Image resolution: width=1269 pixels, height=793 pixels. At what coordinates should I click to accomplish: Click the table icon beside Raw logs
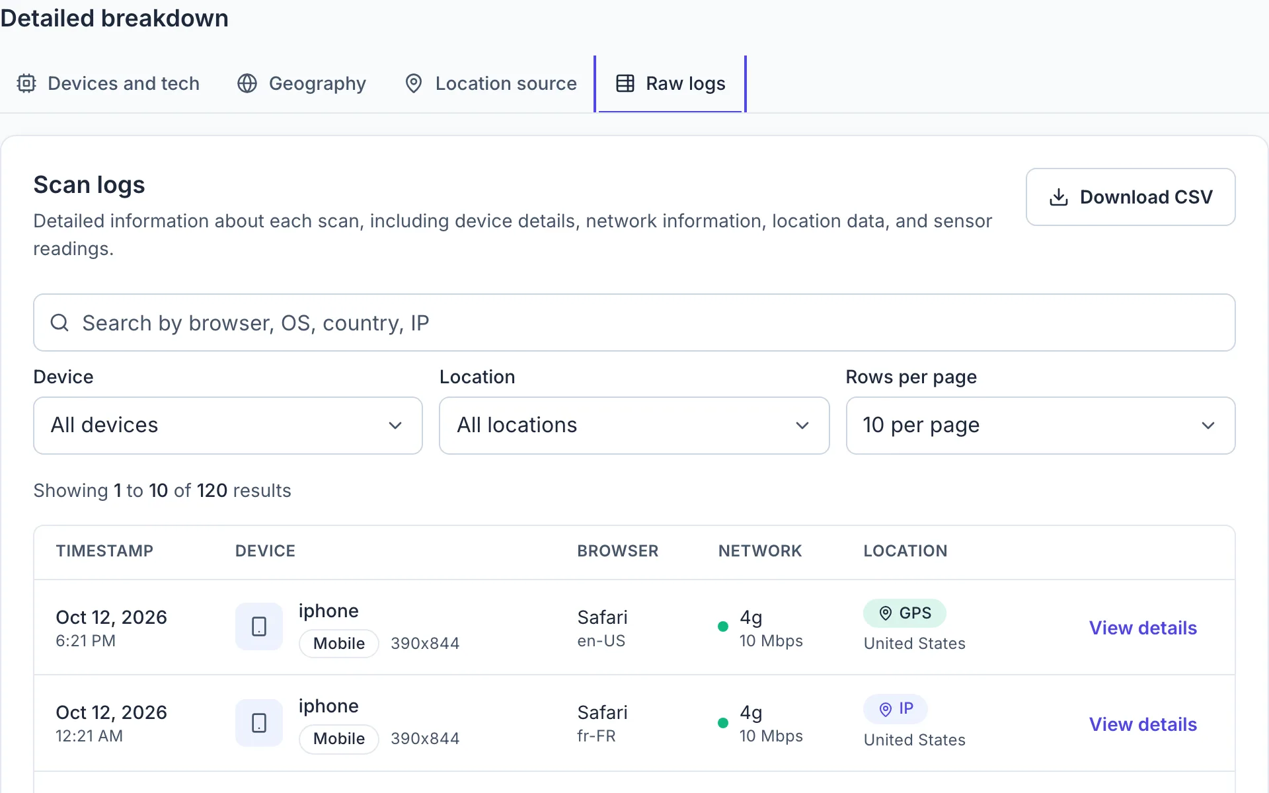625,83
